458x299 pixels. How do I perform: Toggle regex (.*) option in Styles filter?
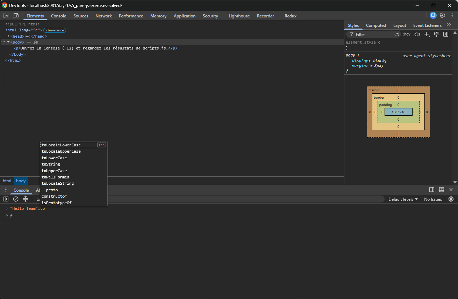coord(397,34)
